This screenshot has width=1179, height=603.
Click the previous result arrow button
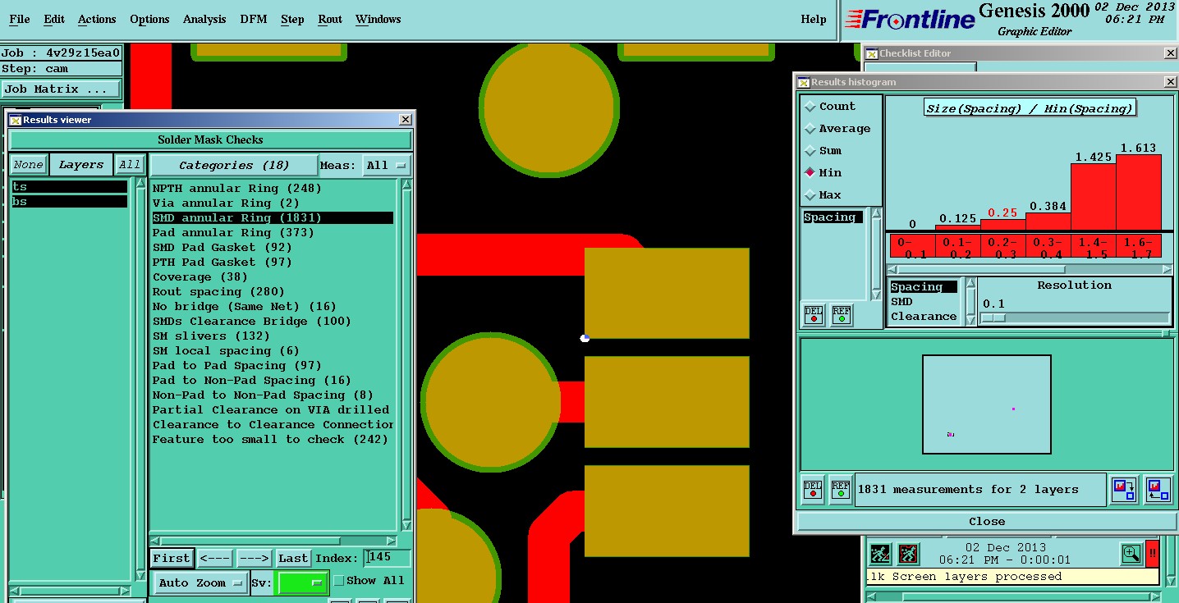pyautogui.click(x=215, y=559)
